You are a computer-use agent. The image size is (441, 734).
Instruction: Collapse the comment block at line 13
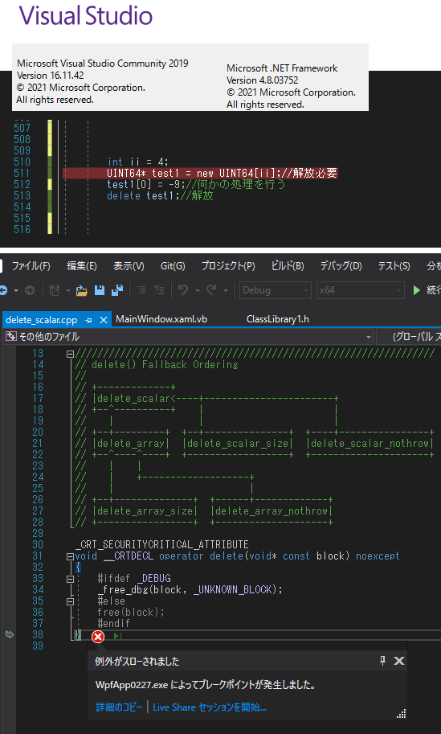(x=70, y=354)
